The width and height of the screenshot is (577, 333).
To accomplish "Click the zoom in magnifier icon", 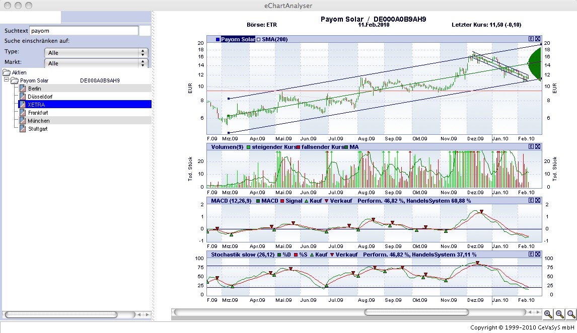I will pos(548,314).
